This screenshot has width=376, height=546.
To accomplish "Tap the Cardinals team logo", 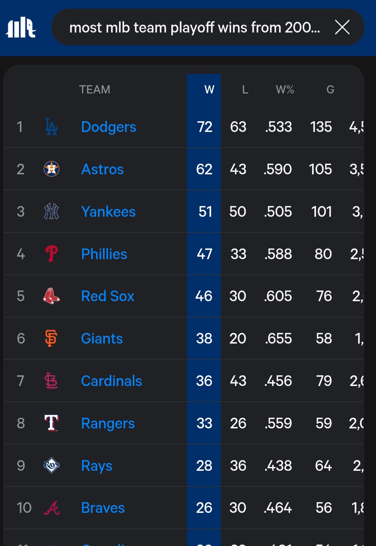I will (51, 381).
